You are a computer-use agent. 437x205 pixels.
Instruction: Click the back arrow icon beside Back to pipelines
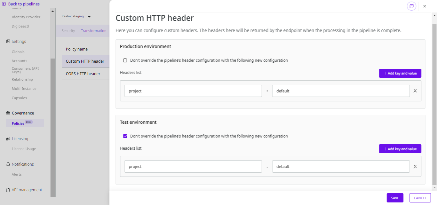click(x=4, y=4)
